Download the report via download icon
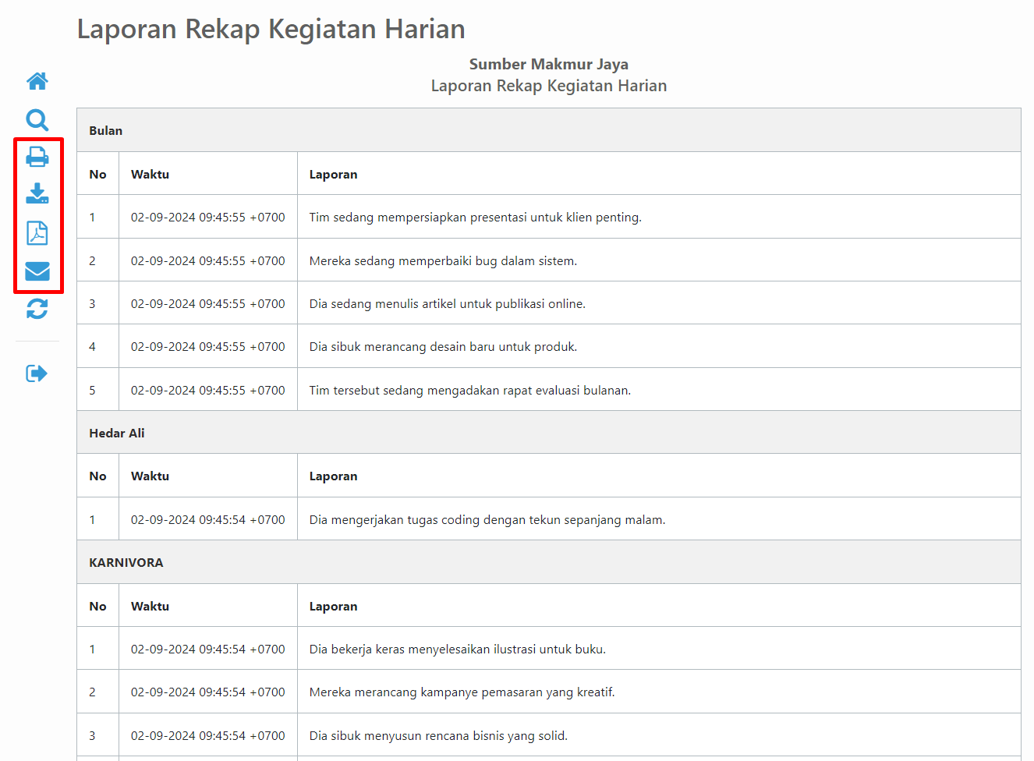 (x=37, y=193)
